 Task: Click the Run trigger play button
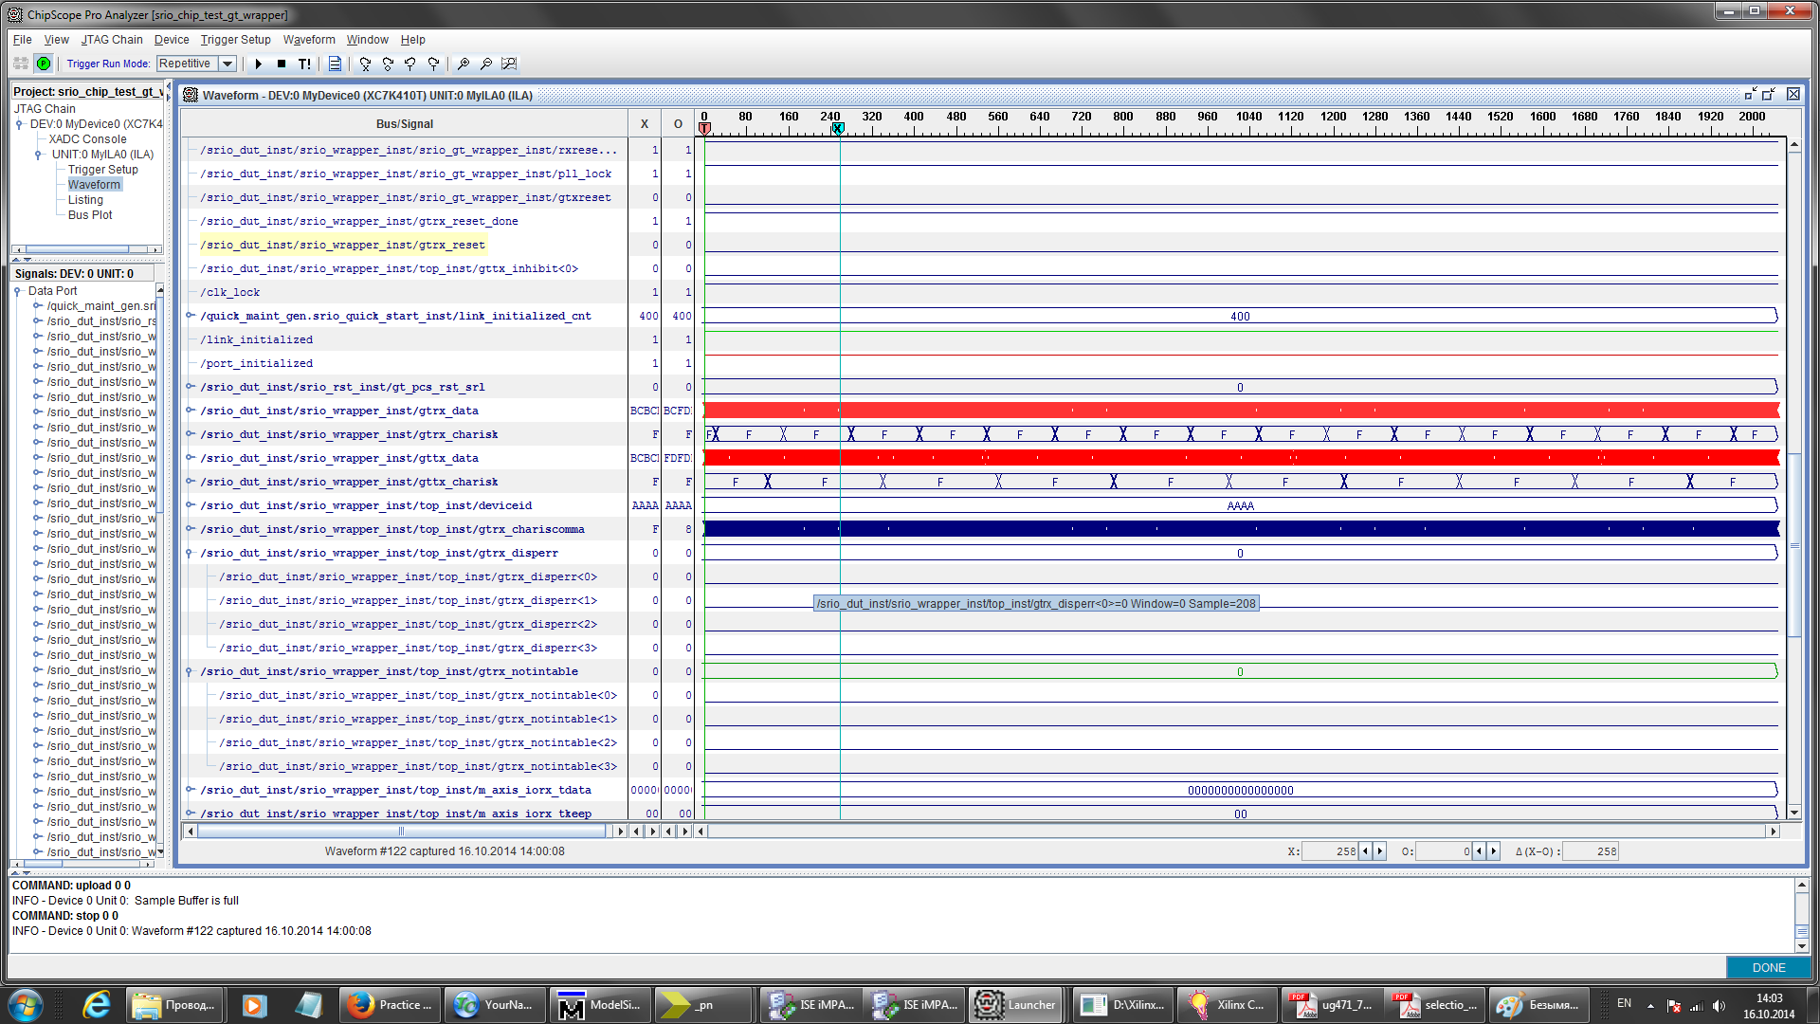point(258,64)
